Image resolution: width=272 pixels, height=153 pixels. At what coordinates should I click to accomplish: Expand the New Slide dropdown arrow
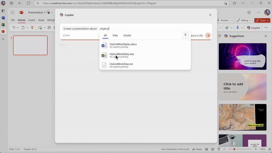click(44, 28)
